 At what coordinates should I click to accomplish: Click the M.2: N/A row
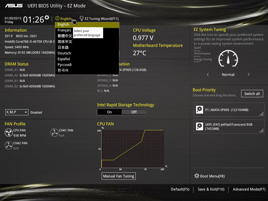103,91
